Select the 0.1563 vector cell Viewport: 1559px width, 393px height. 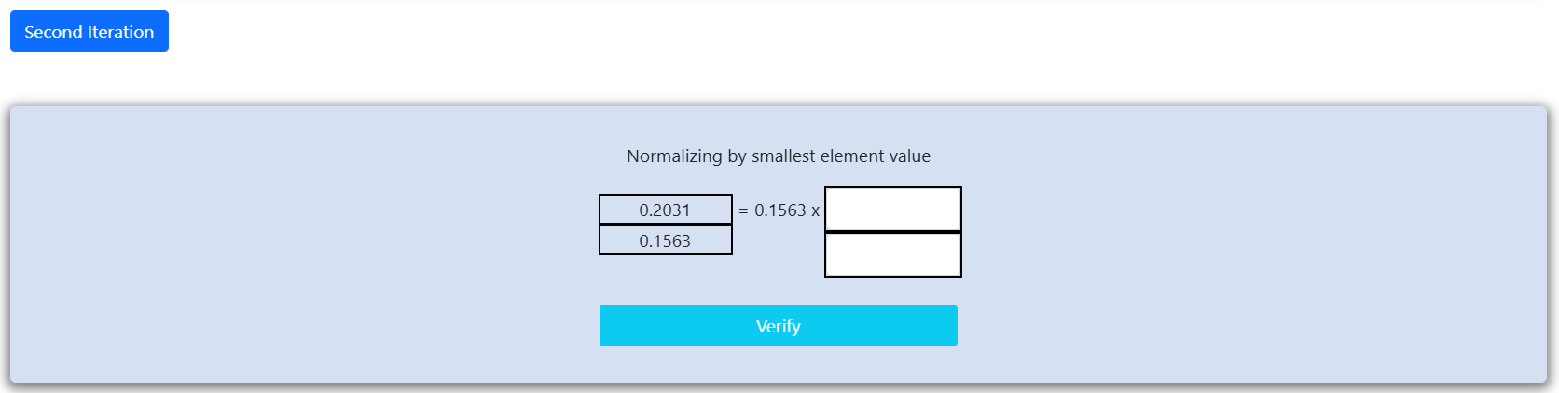coord(665,240)
